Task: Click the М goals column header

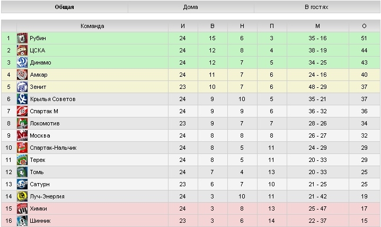Action: tap(317, 26)
